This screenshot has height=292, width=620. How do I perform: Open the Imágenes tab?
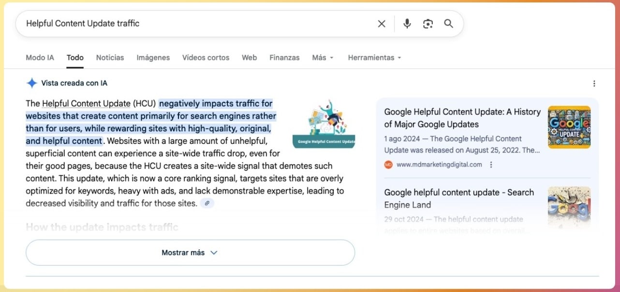[x=153, y=57]
